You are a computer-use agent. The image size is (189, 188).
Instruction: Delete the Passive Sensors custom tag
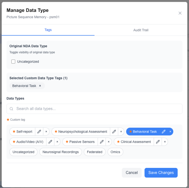[109, 142]
